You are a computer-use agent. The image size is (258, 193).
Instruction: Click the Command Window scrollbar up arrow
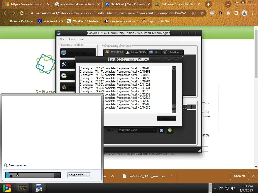point(174,68)
